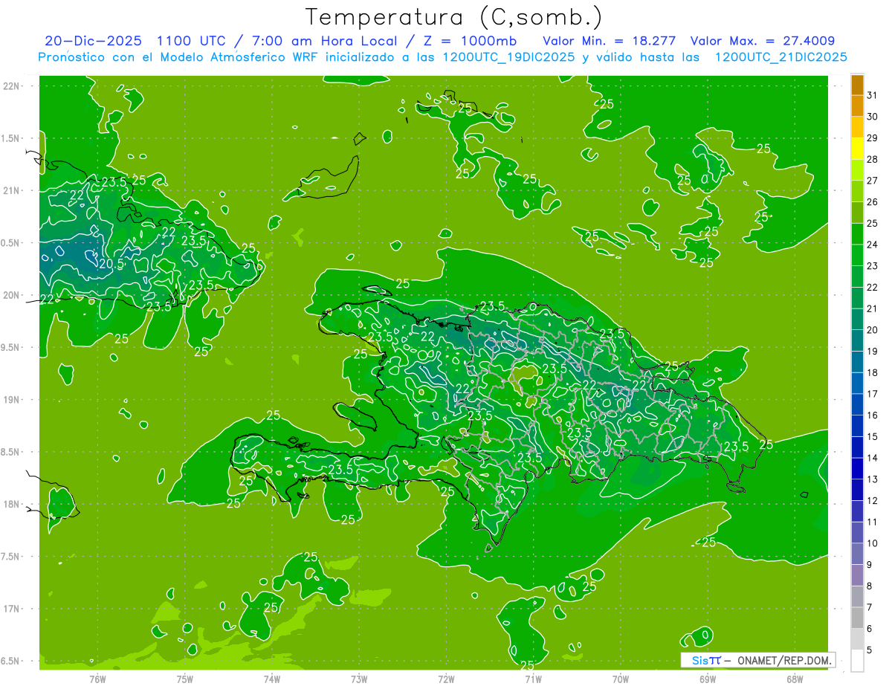Click the "75W" longitude axis label

[x=185, y=679]
